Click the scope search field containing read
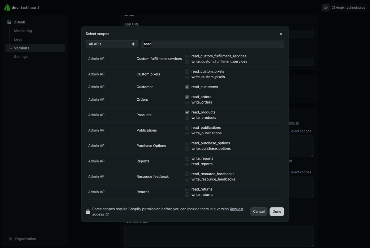Screen dimensions: 370x248 [x=212, y=44]
